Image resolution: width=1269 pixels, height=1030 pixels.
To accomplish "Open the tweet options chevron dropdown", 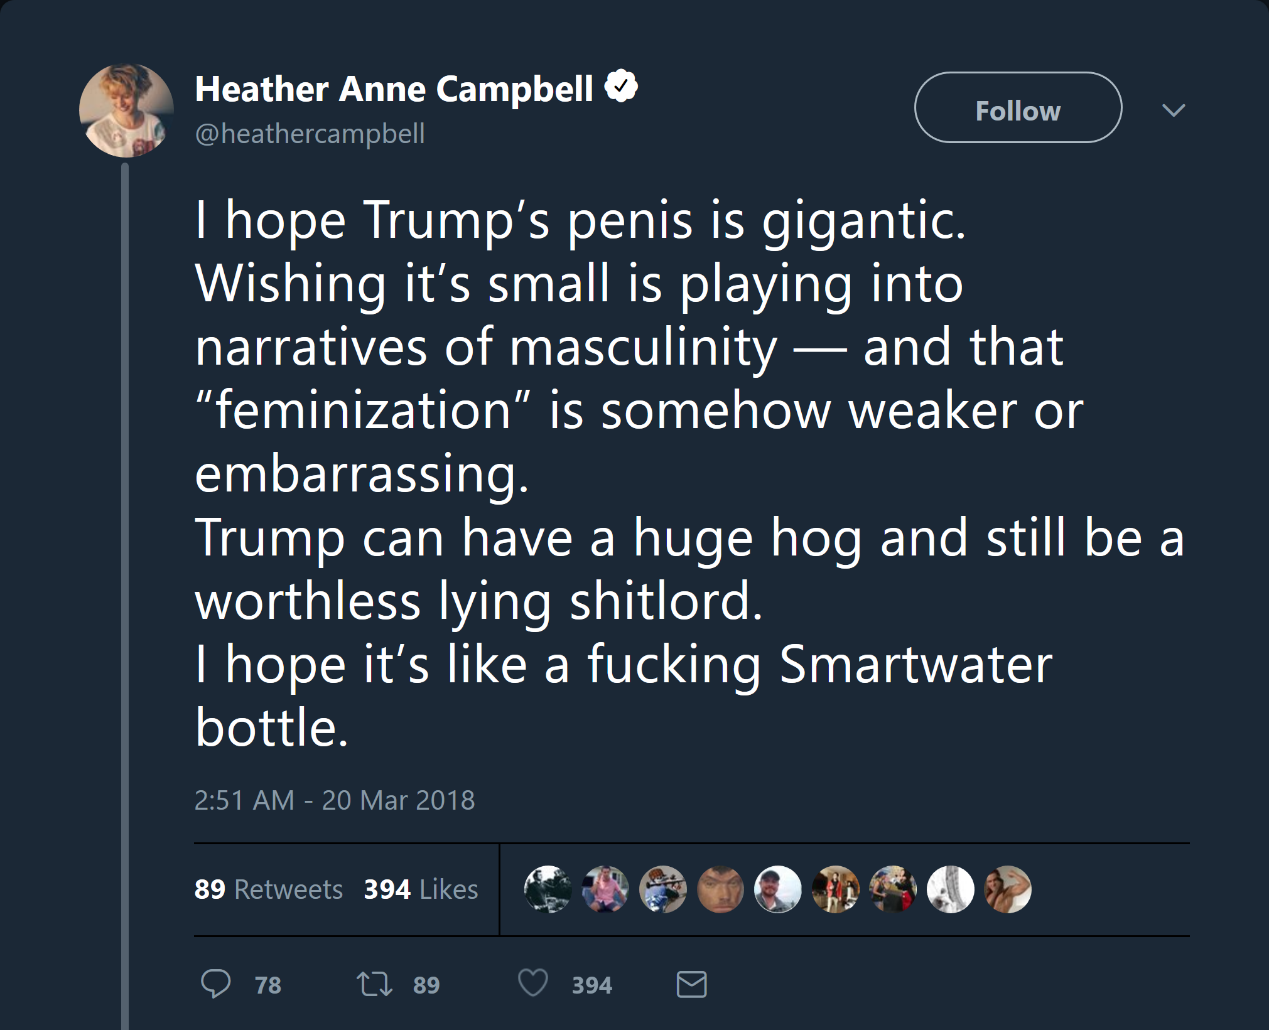I will pos(1173,110).
